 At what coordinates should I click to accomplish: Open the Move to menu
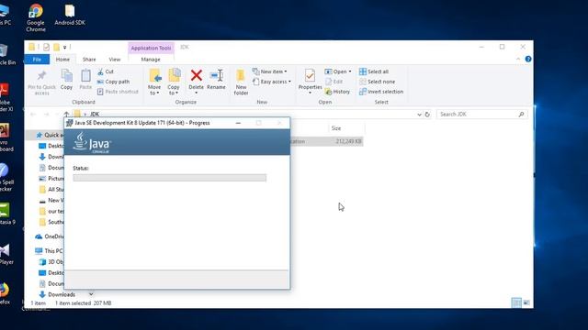pyautogui.click(x=154, y=82)
